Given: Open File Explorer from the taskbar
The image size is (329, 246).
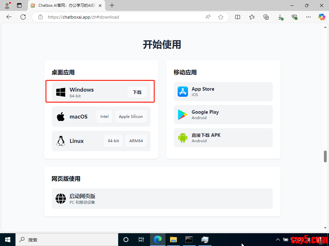Looking at the screenshot, I should (173, 240).
